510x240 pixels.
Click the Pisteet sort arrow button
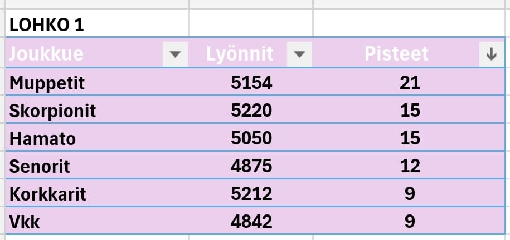491,54
